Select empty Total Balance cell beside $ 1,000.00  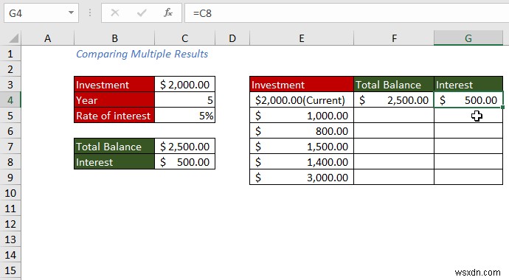[394, 116]
